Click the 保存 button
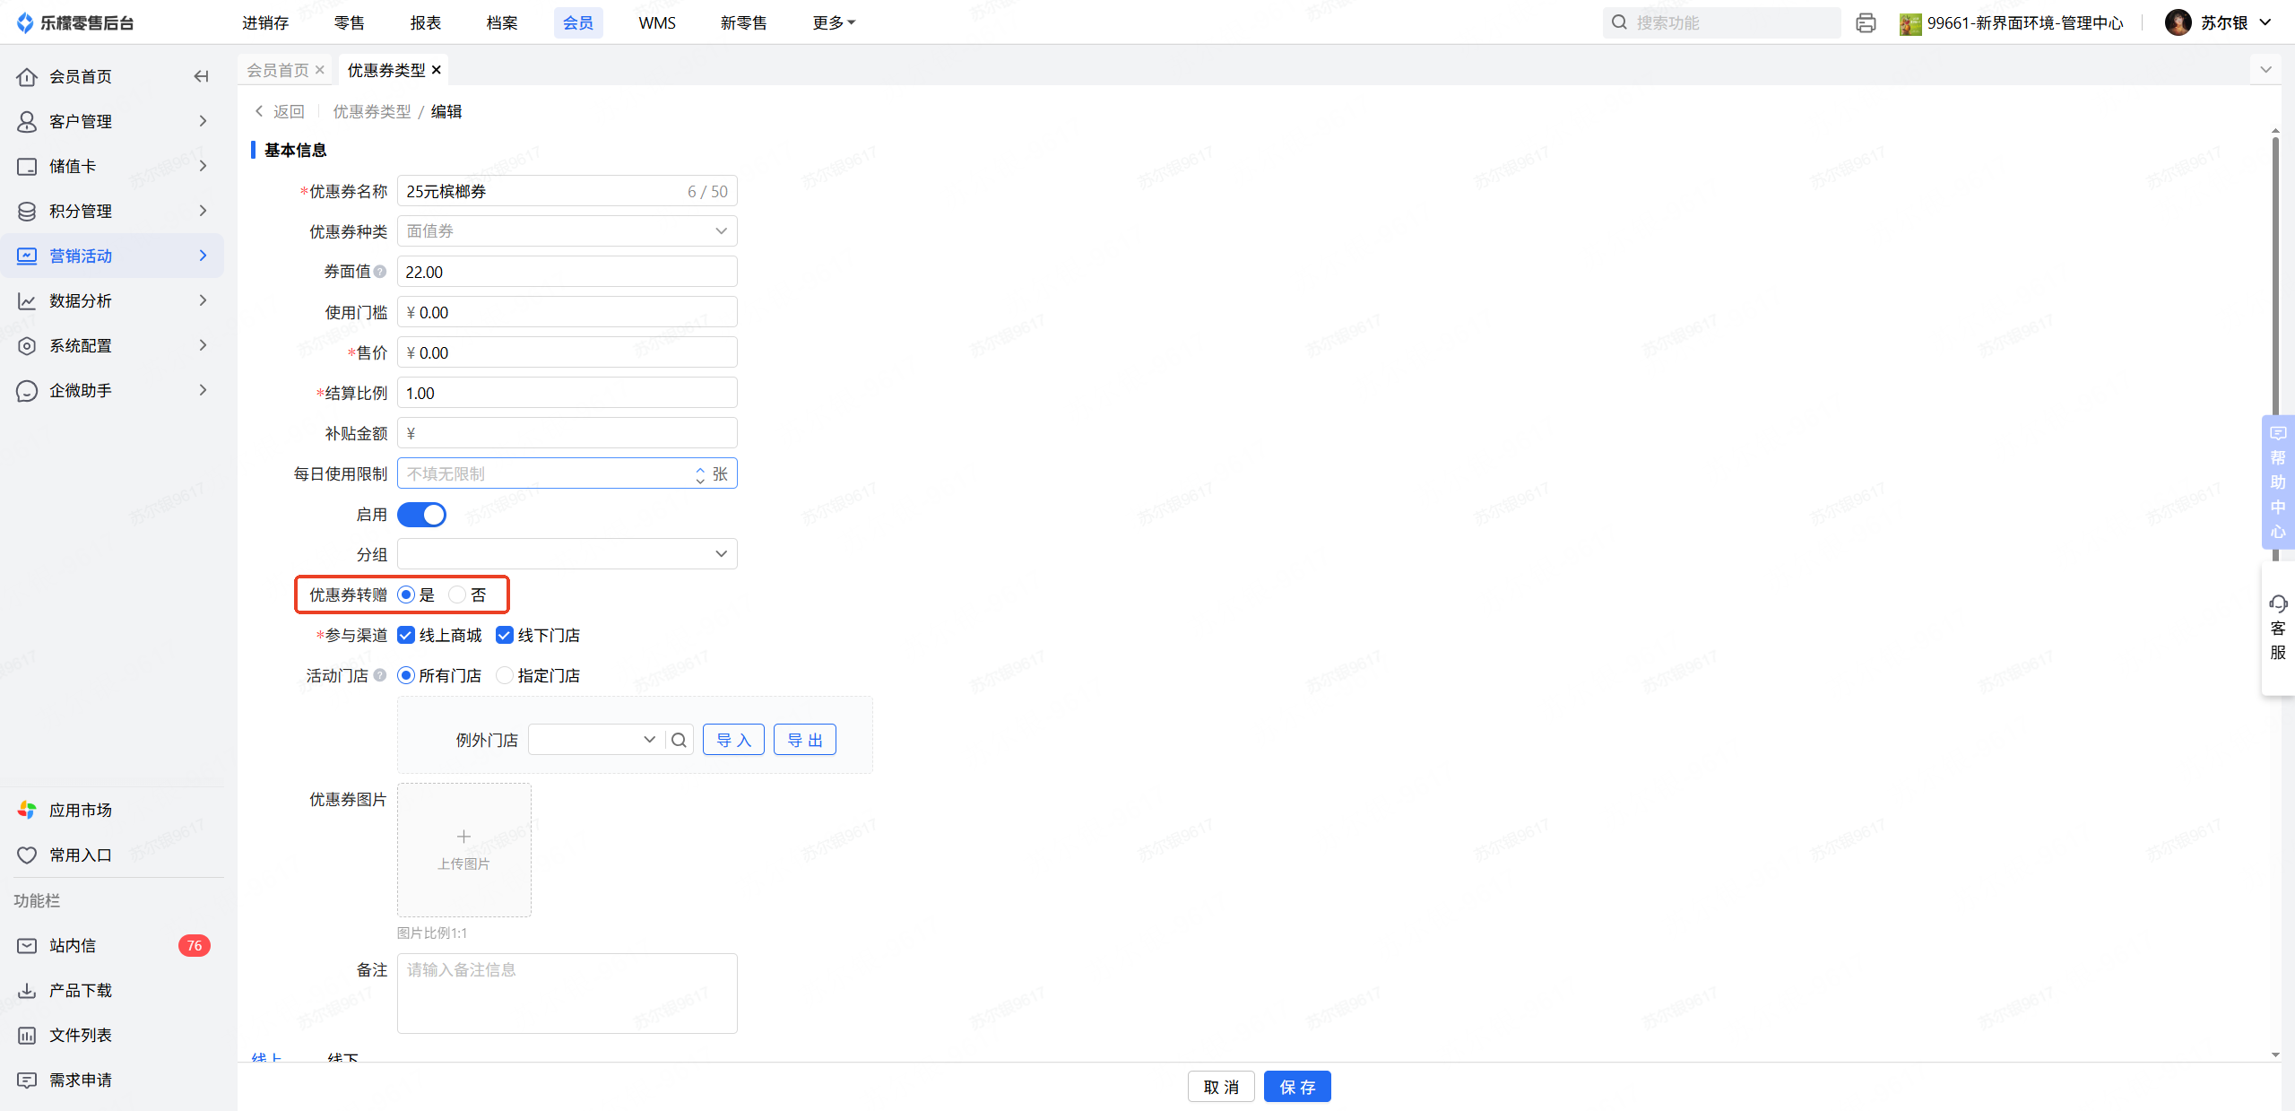The width and height of the screenshot is (2295, 1111). pyautogui.click(x=1296, y=1087)
